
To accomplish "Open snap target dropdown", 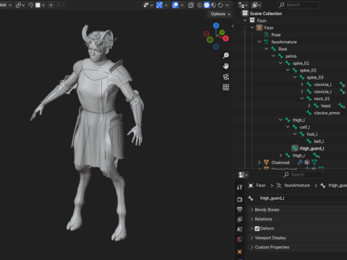I will click(x=40, y=5).
